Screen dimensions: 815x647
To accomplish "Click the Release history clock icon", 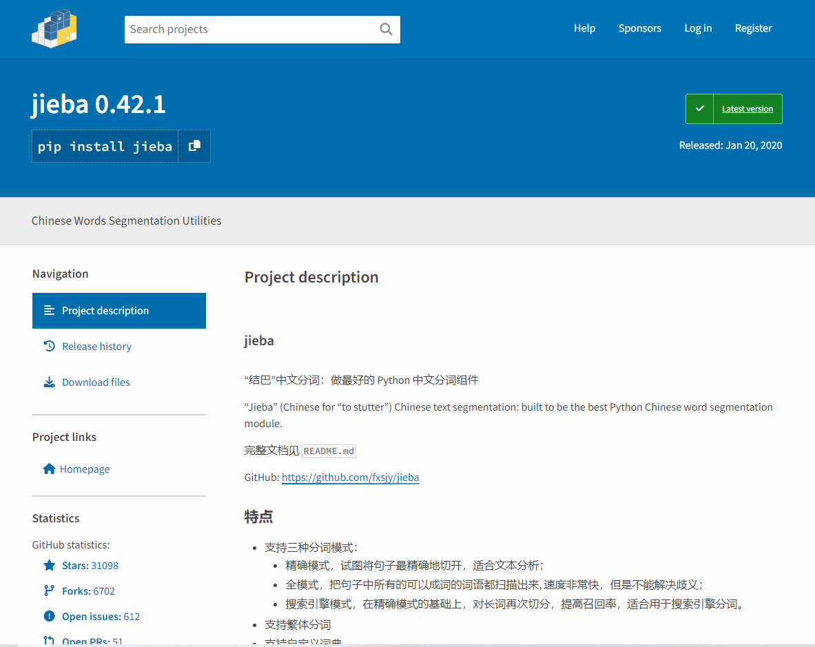I will [x=48, y=346].
